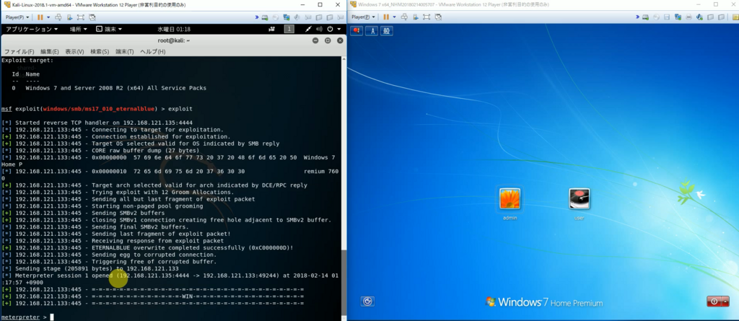Screen dimensions: 739x321
Task: Click hard disk device icon in Windows 7 VMware window
Action: 645,17
